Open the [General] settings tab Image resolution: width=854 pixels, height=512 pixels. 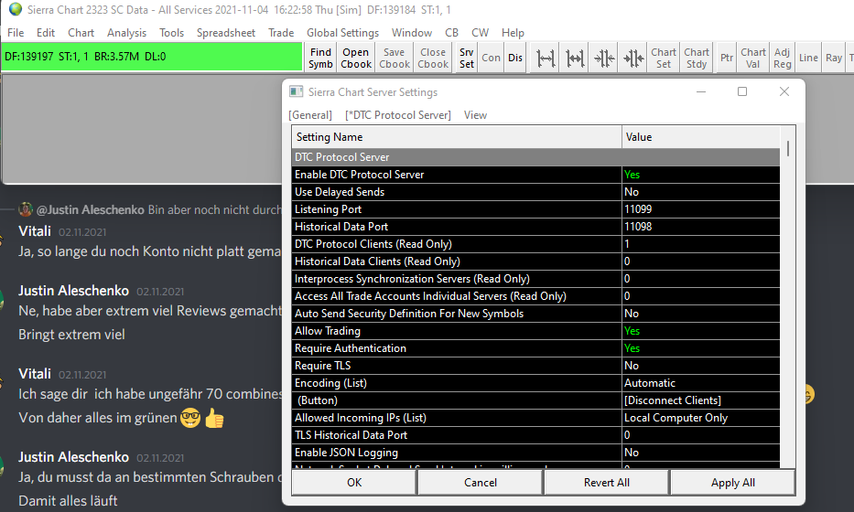tap(310, 115)
